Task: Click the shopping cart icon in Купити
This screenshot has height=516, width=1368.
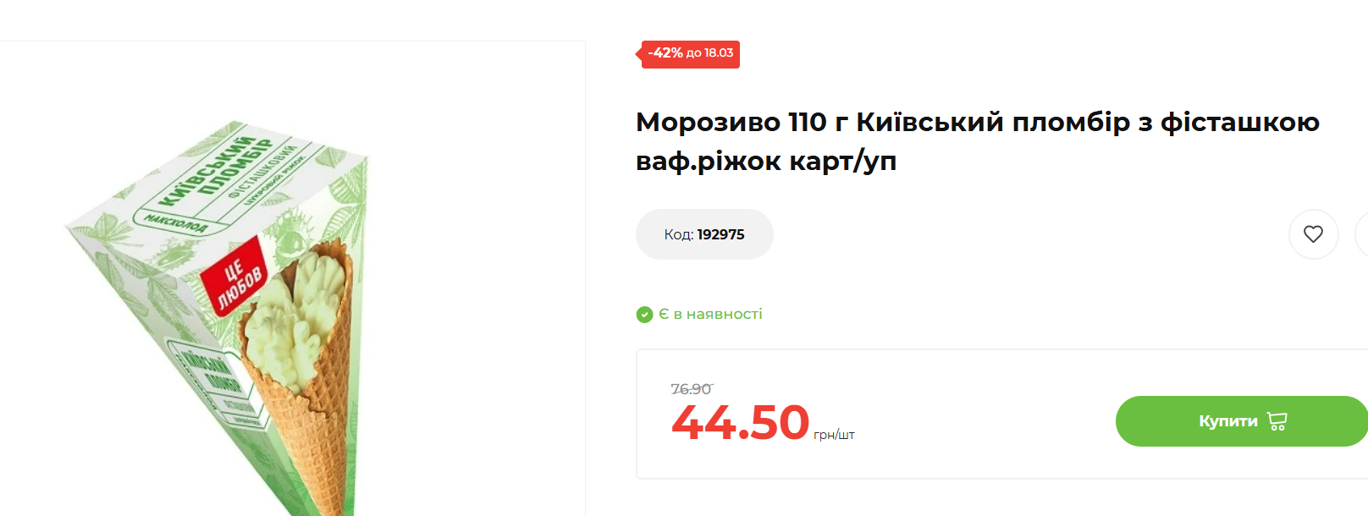Action: pyautogui.click(x=1277, y=421)
